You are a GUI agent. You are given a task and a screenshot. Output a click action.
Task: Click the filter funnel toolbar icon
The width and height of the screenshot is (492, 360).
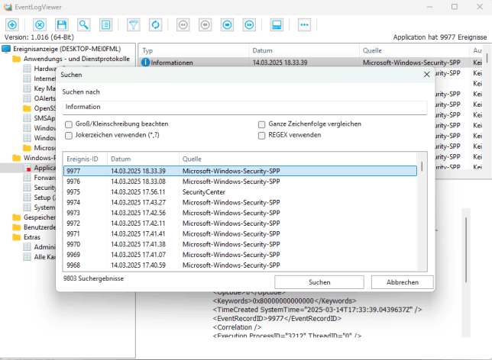[133, 25]
